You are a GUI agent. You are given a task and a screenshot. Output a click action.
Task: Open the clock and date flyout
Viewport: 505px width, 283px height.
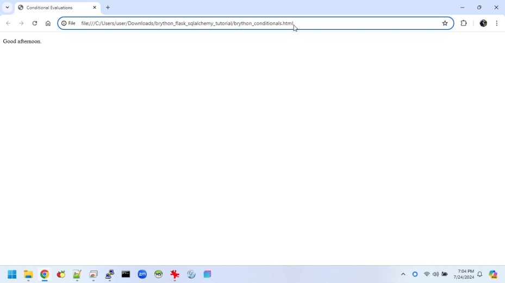coord(464,274)
